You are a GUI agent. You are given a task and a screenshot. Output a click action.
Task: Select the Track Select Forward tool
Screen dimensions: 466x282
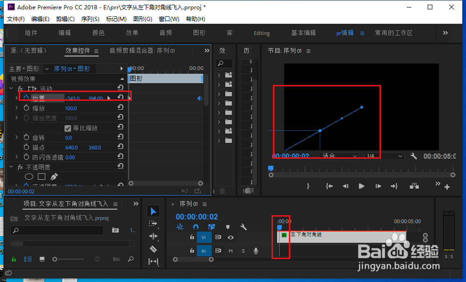pyautogui.click(x=153, y=224)
